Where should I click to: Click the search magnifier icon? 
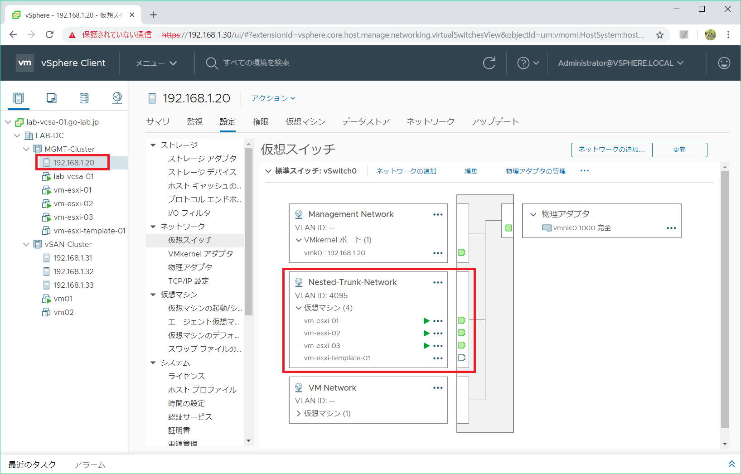(x=211, y=63)
